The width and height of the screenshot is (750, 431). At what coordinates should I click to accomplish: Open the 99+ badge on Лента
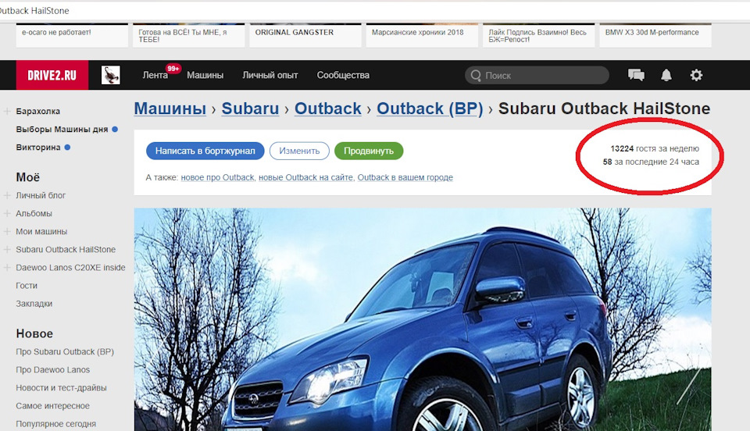coord(173,69)
